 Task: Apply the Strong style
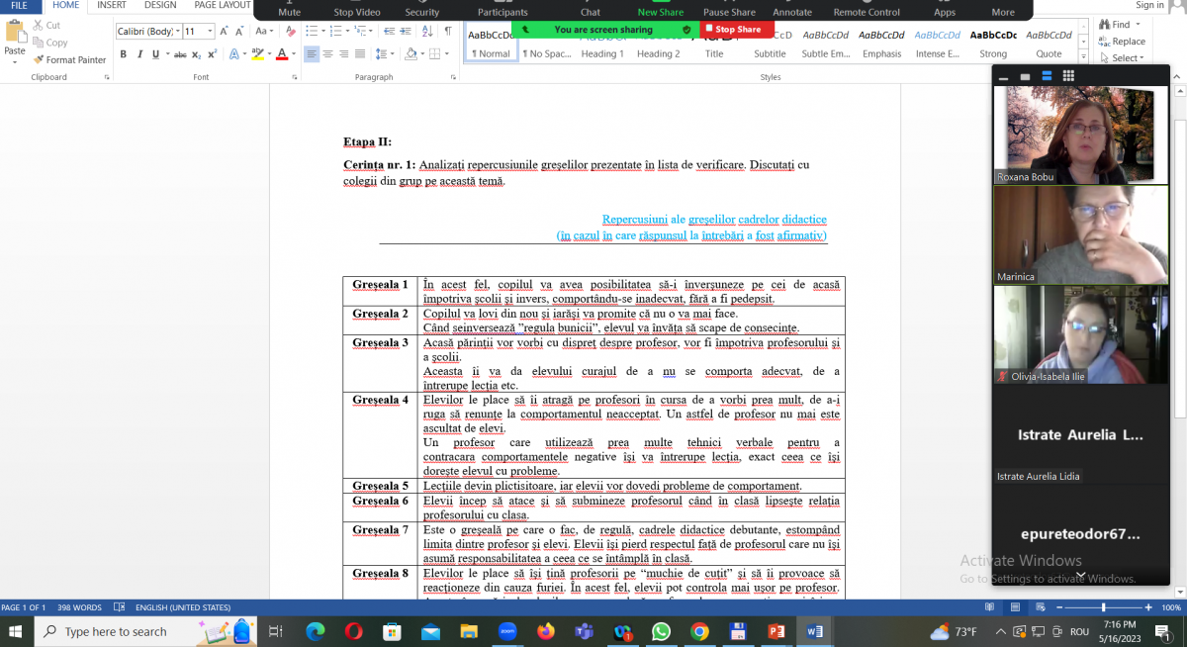[993, 44]
